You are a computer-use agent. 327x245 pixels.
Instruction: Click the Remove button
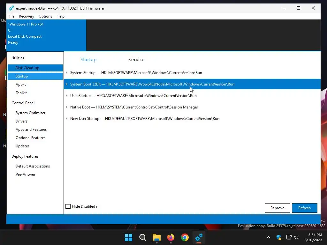278,208
